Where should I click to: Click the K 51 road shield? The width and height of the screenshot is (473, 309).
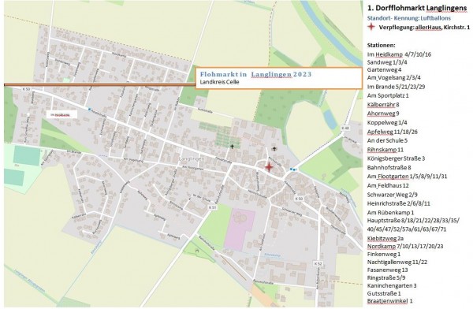click(x=212, y=207)
